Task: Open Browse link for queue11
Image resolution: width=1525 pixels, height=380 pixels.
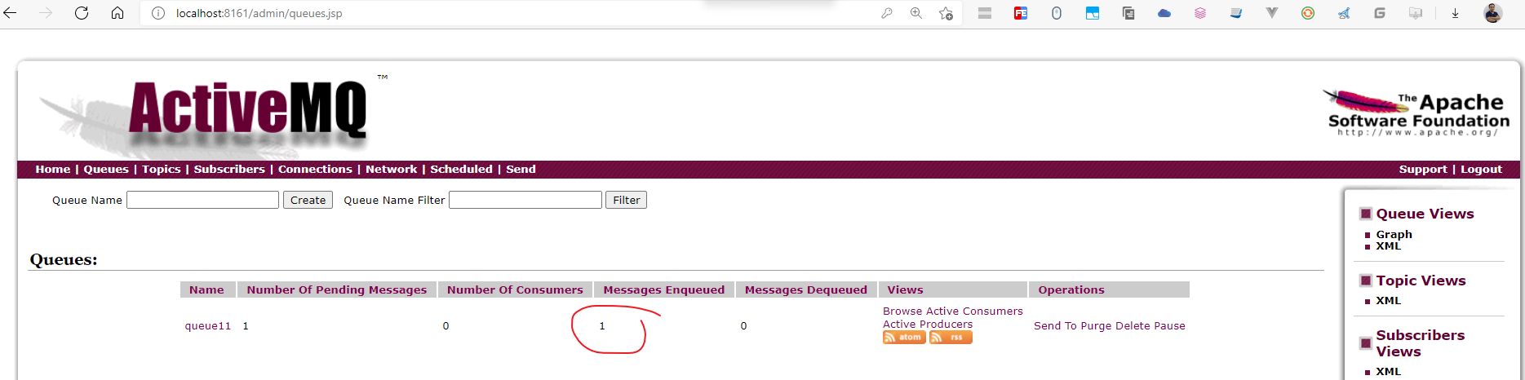Action: (902, 311)
